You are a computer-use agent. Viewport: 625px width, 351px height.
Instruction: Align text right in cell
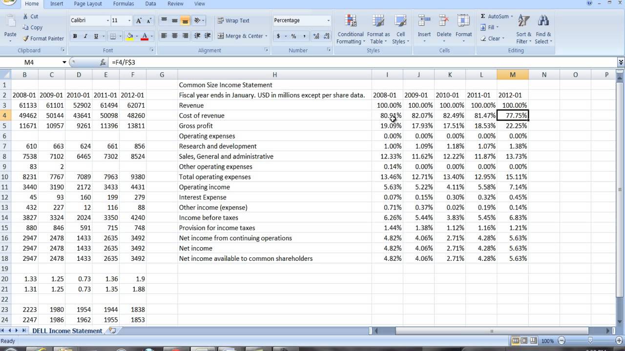185,36
